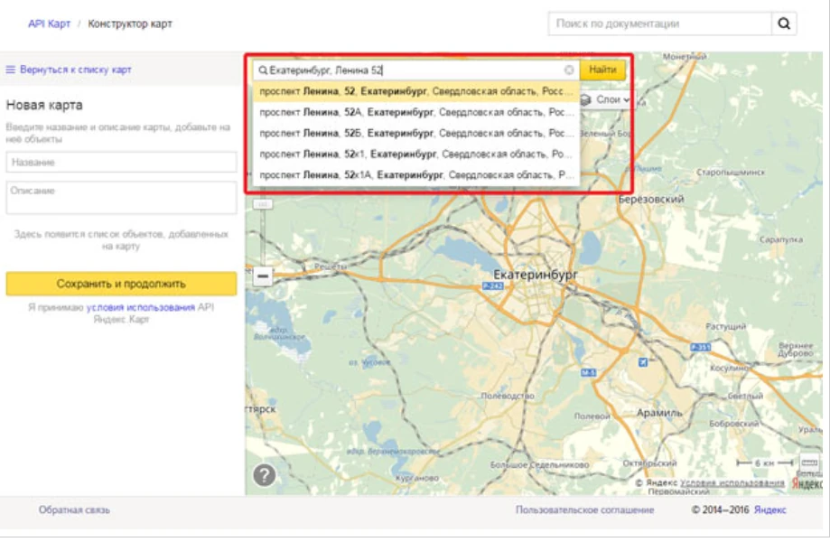Open Пользовательское соглашение footer link
This screenshot has height=542, width=830.
pyautogui.click(x=585, y=509)
